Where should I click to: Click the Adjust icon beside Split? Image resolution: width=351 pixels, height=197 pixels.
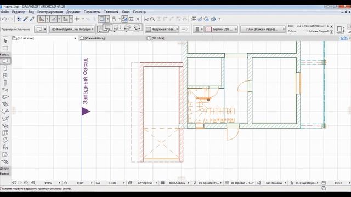[x=152, y=19]
